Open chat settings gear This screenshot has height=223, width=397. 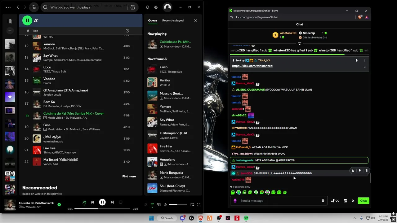353,201
